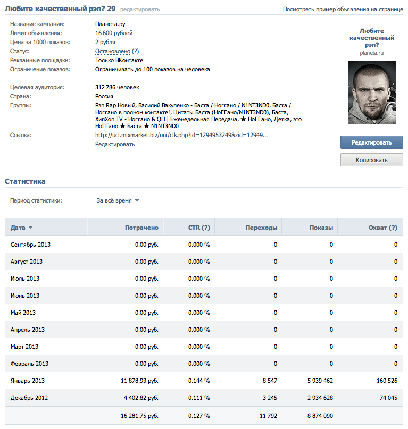Select the Январь 2013 row date

tap(27, 381)
